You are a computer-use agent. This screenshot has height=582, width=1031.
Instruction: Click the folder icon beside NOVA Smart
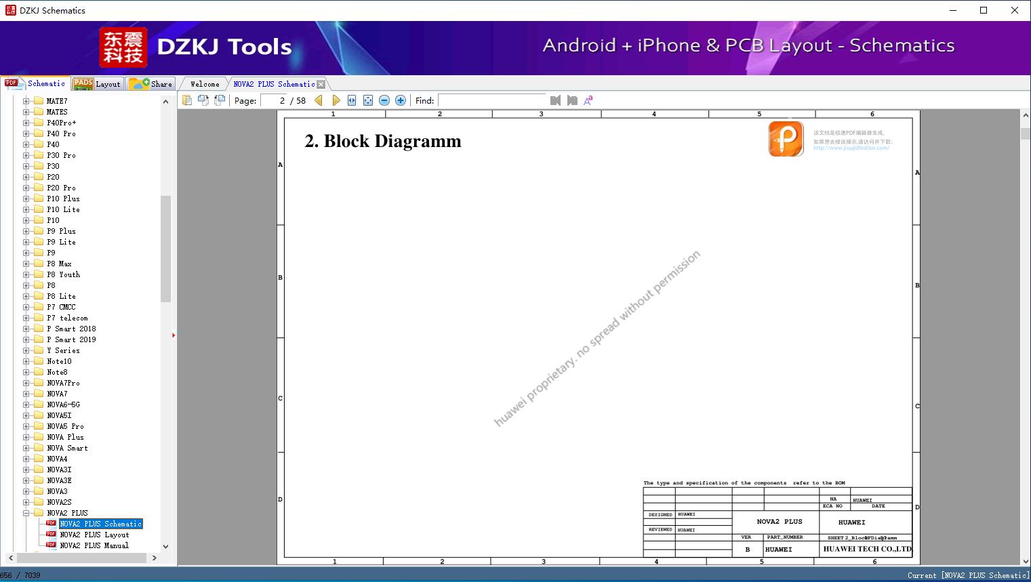click(x=39, y=448)
